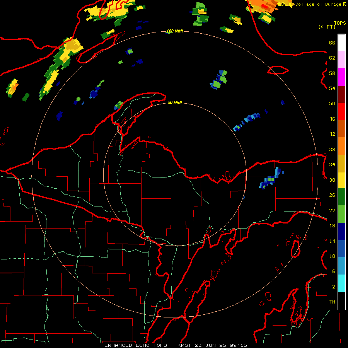Screen dimensions: 348x348
Task: Click the TOPS legend title
Action: pyautogui.click(x=340, y=23)
